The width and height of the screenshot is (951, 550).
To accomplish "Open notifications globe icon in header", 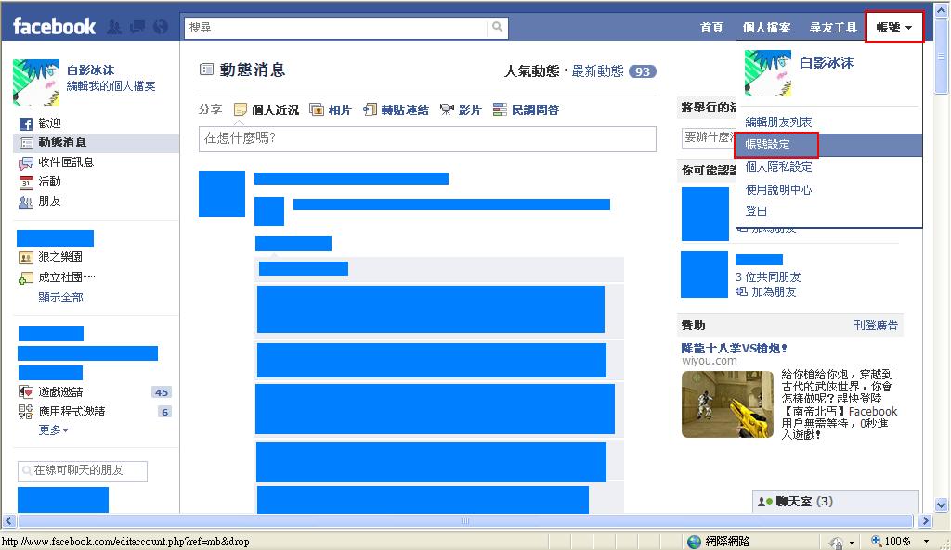I will pyautogui.click(x=161, y=27).
